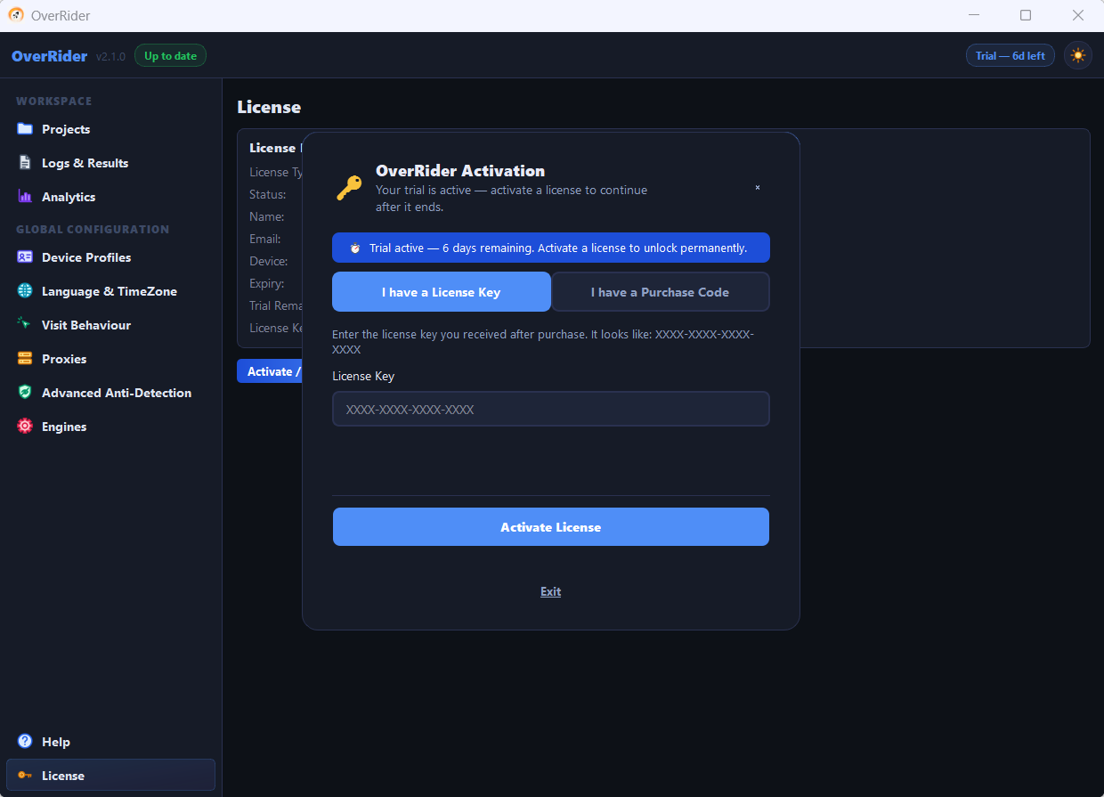Click the License page heading
Screen dimensions: 1104x797
(x=269, y=107)
